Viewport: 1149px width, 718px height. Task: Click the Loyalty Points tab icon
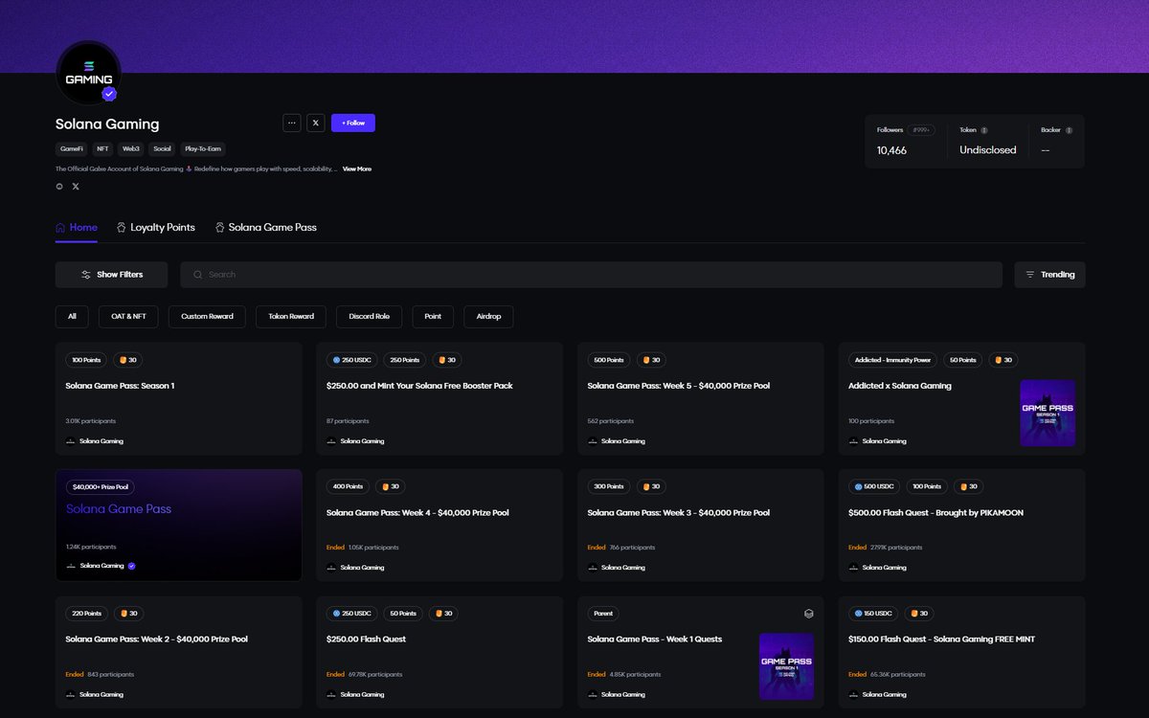[122, 228]
